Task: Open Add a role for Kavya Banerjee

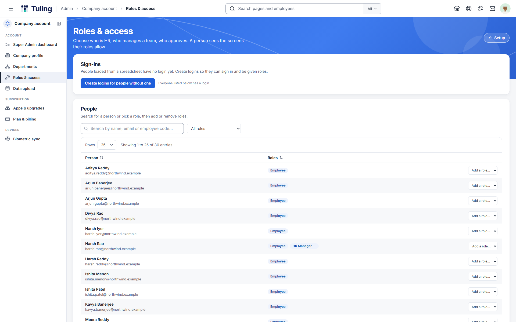Action: point(483,307)
